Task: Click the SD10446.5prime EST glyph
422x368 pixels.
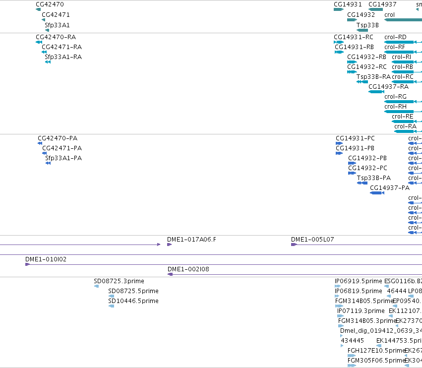Action: pos(111,306)
